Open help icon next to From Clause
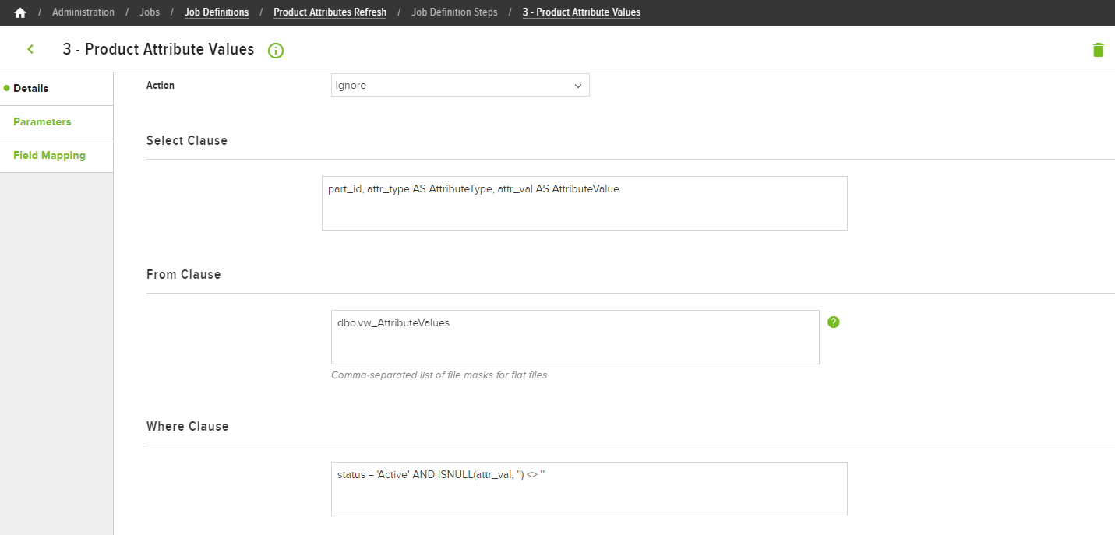This screenshot has height=535, width=1115. (834, 322)
